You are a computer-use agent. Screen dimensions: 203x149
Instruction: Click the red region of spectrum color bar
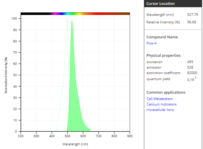pos(94,14)
